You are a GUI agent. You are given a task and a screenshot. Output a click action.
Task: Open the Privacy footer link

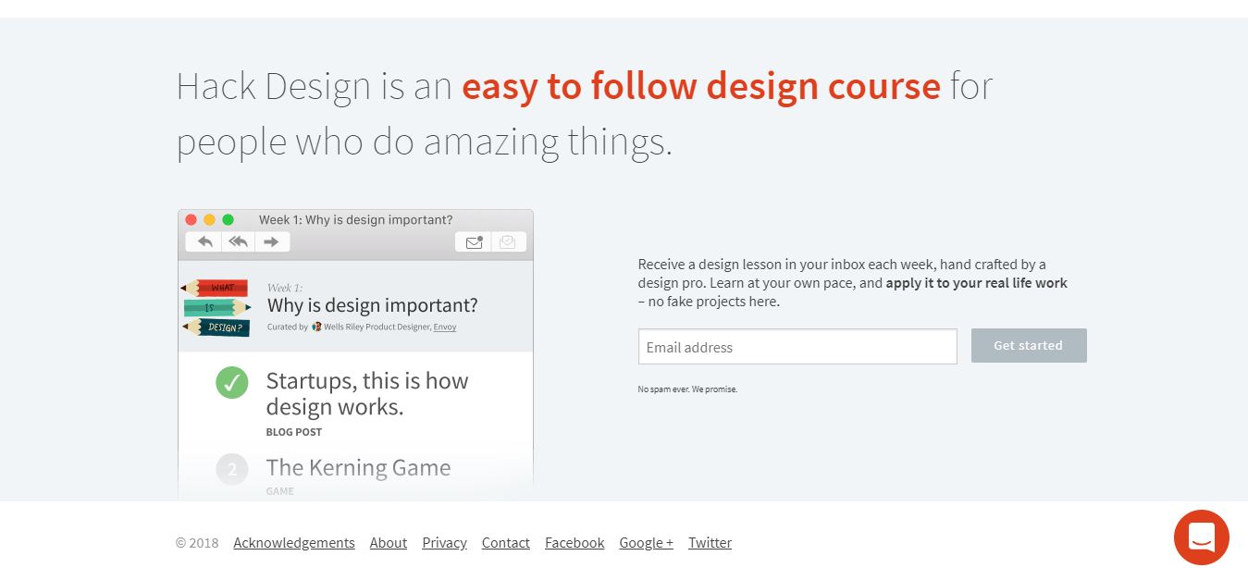pos(445,543)
